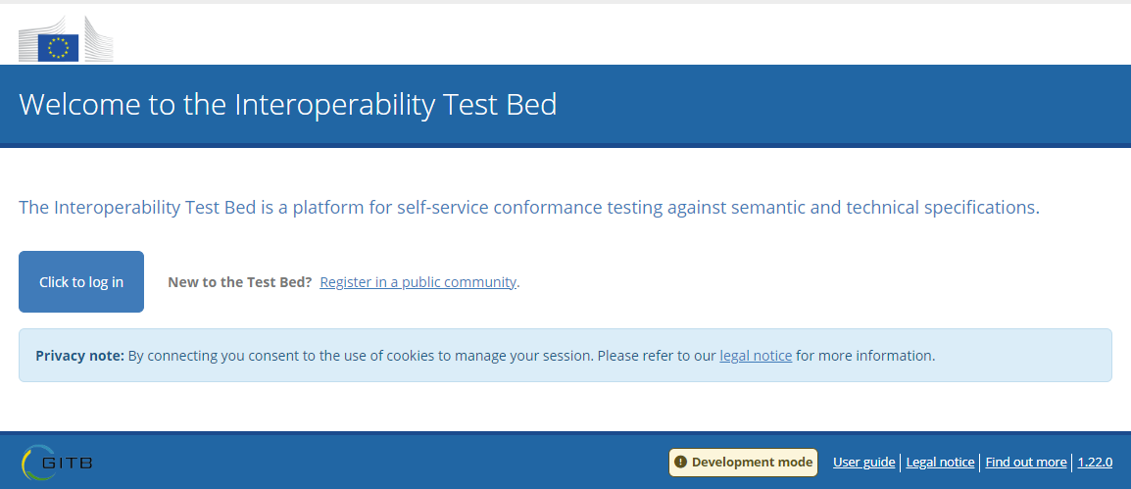The height and width of the screenshot is (489, 1131).
Task: Click the bold 'Privacy note:' label
Action: click(80, 356)
